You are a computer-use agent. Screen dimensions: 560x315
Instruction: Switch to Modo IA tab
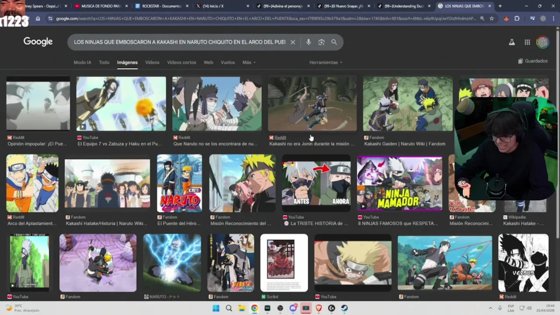point(82,63)
